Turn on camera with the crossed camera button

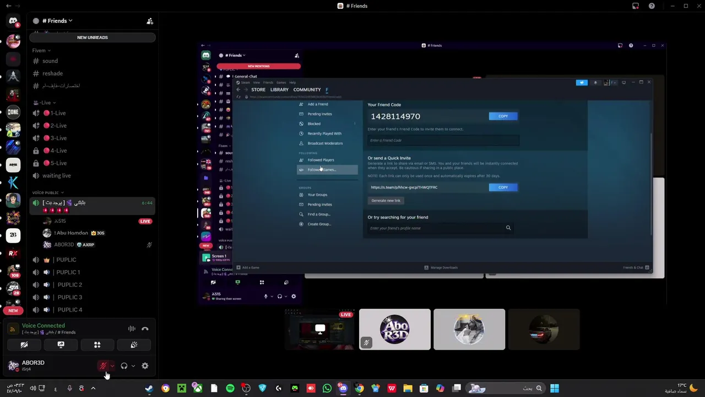(x=24, y=345)
